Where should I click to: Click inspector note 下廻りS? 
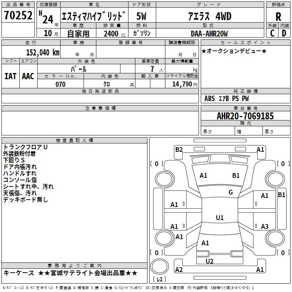[x=14, y=160]
